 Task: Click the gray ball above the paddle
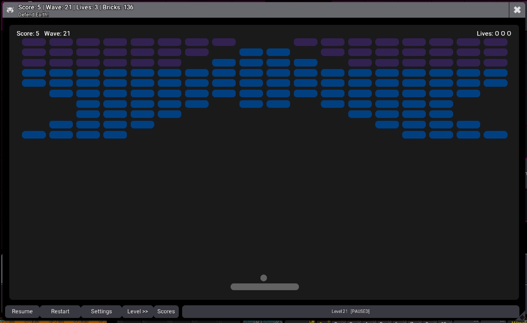(x=263, y=278)
